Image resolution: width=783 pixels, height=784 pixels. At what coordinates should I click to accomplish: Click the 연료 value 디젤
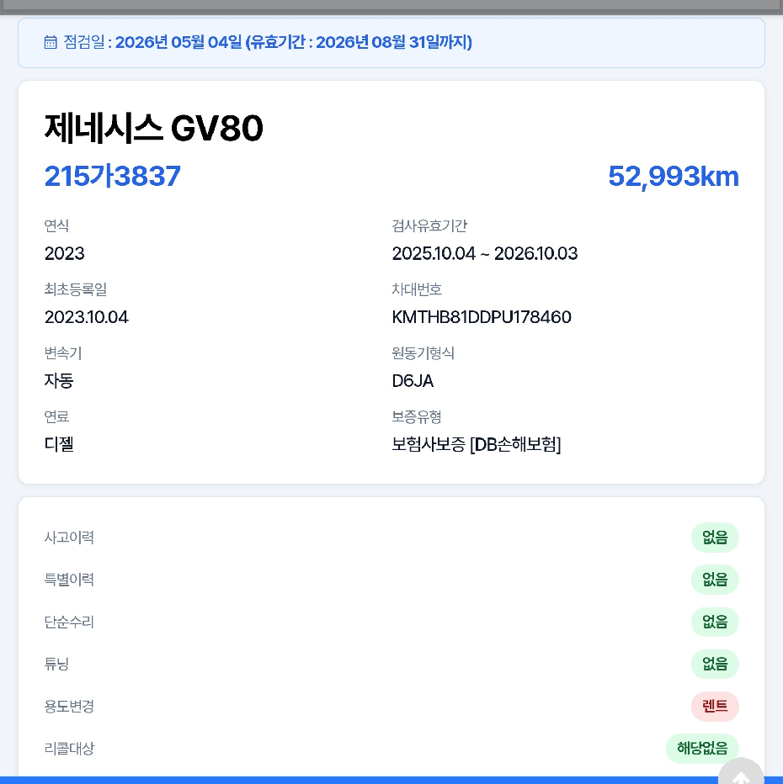click(x=59, y=444)
